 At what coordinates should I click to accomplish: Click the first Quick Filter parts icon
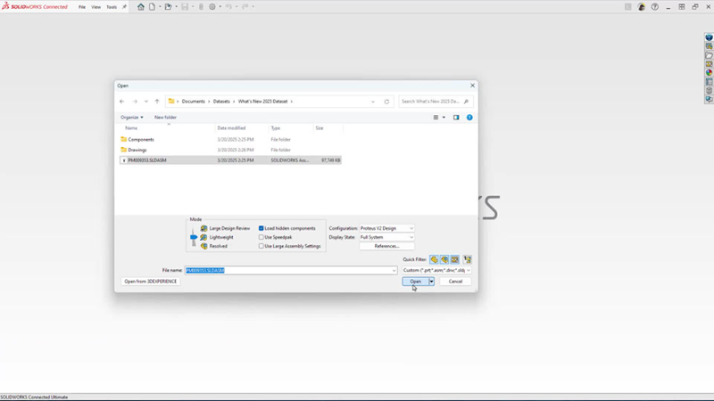(x=434, y=259)
